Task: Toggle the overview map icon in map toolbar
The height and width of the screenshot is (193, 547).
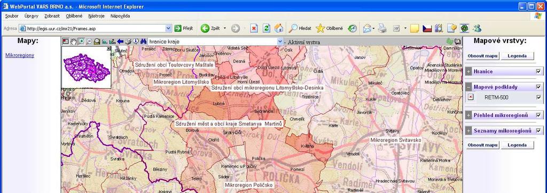Action: (x=65, y=41)
